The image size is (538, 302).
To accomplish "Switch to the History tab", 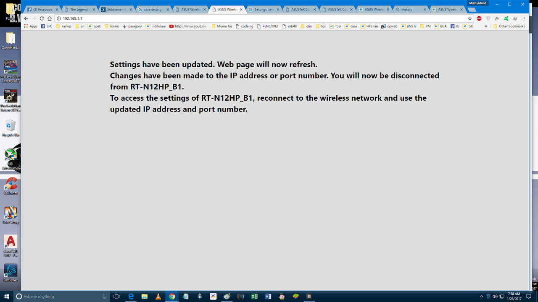I will (x=411, y=9).
